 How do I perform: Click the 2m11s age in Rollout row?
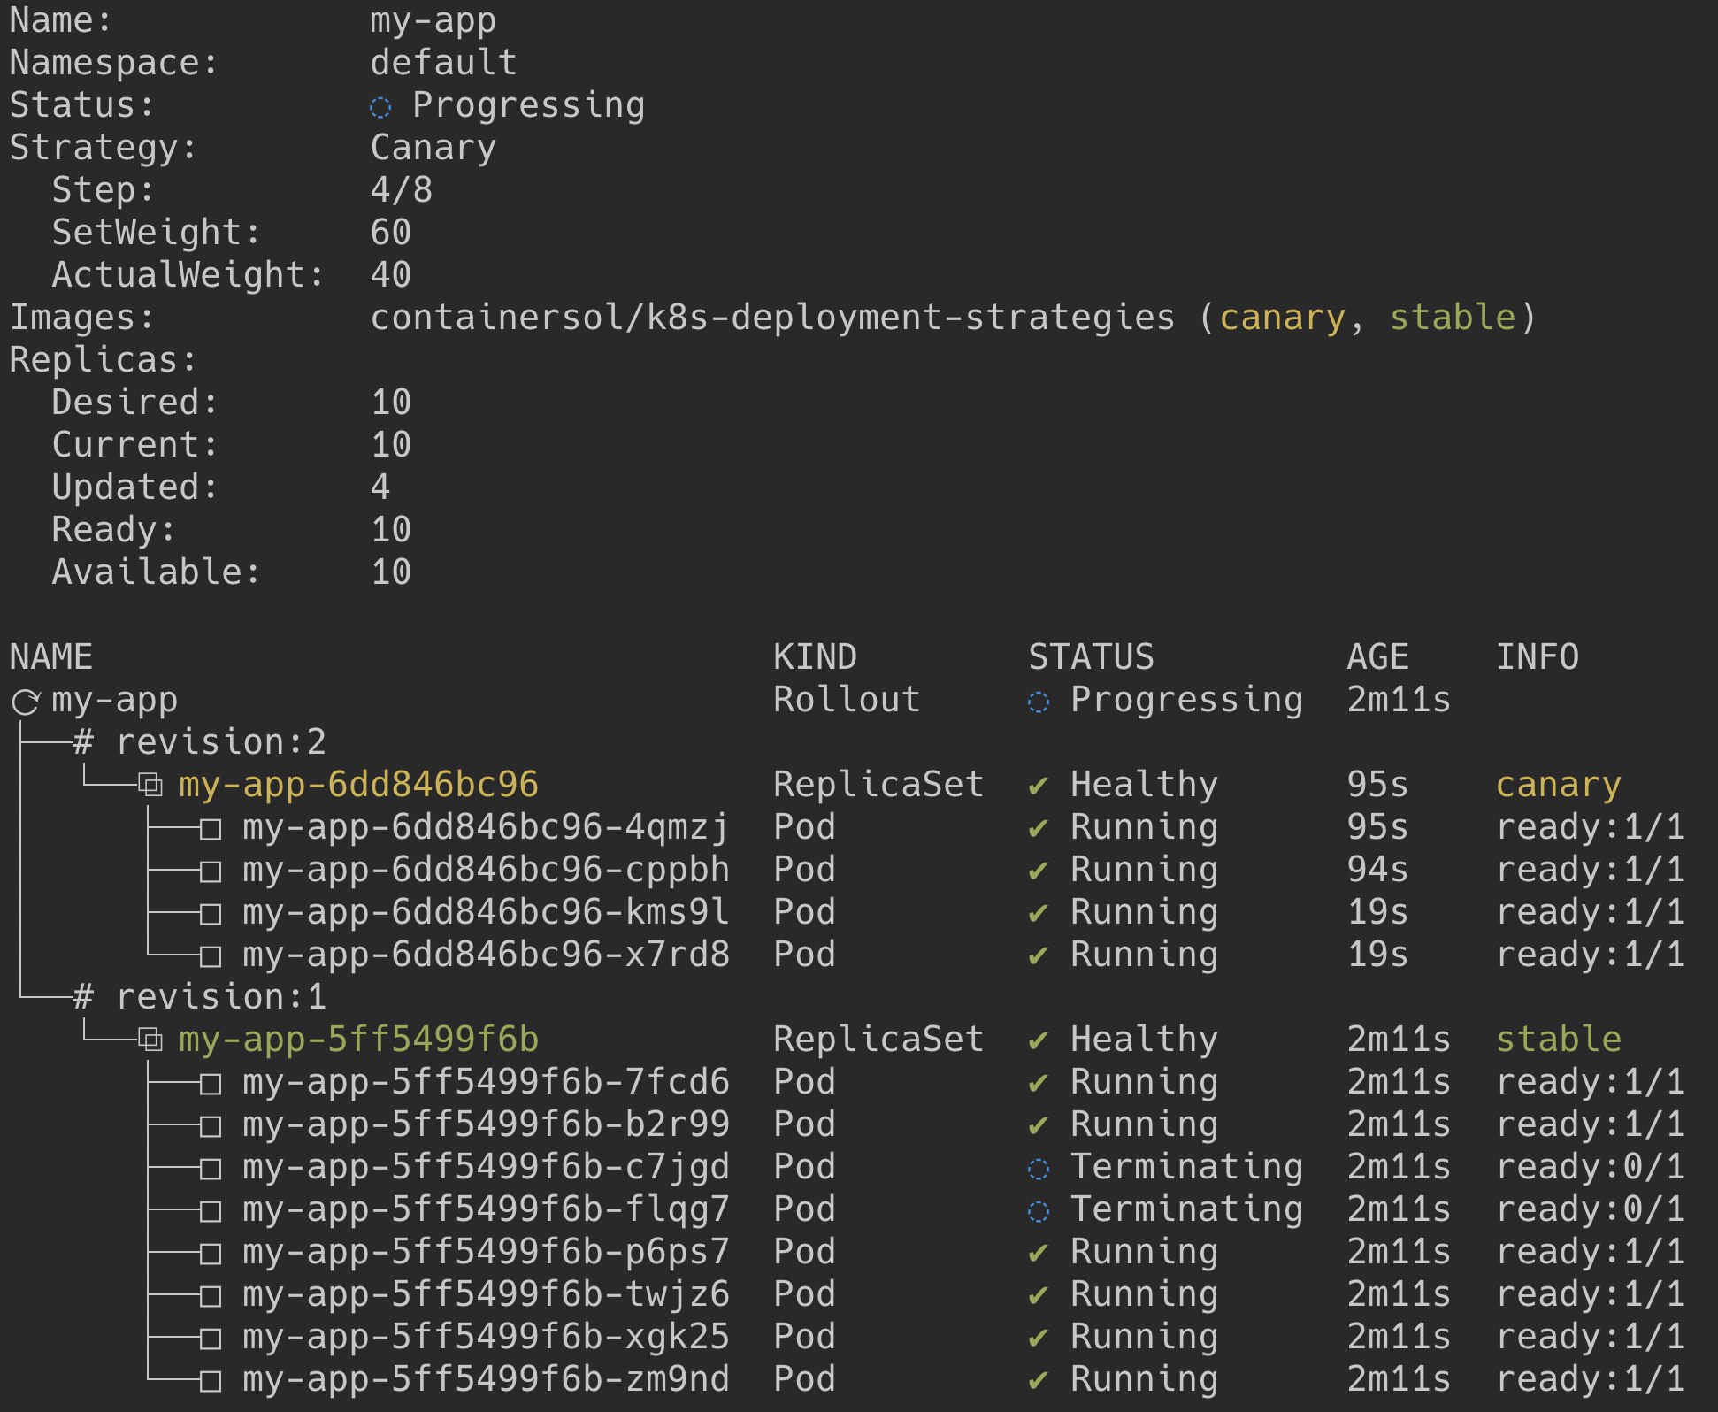(1399, 700)
